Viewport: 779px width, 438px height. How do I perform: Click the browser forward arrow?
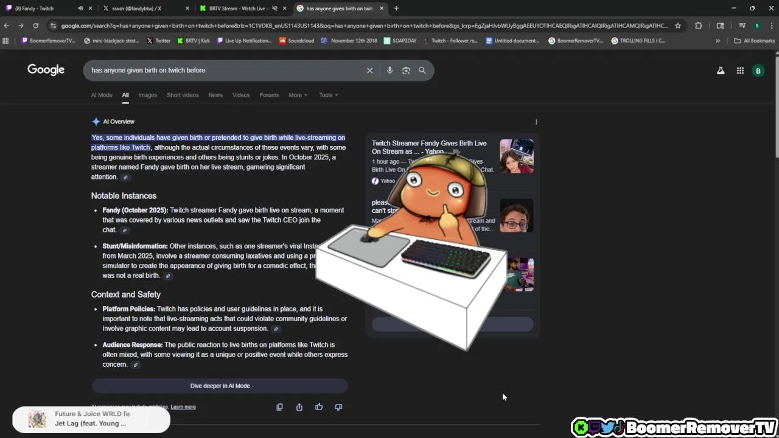click(x=21, y=26)
